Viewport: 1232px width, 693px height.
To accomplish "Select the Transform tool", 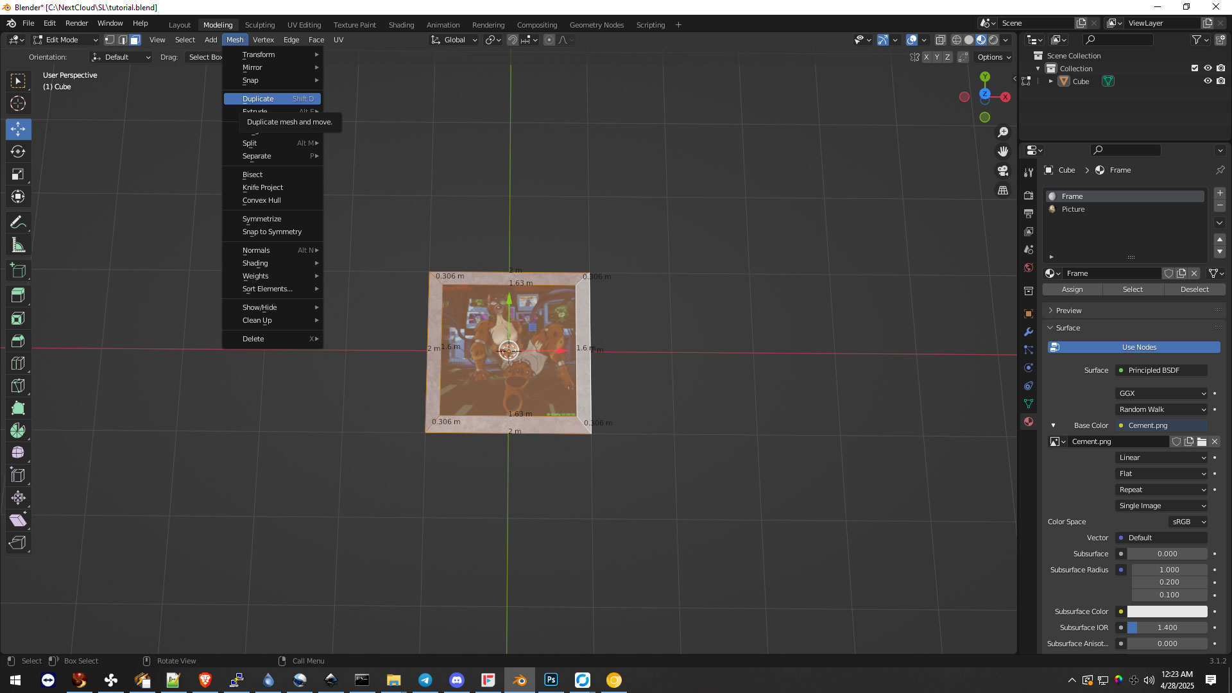I will pyautogui.click(x=18, y=196).
